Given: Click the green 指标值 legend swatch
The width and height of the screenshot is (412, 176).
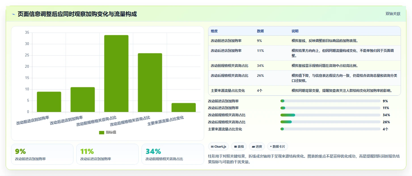Looking at the screenshot, I should click(102, 133).
